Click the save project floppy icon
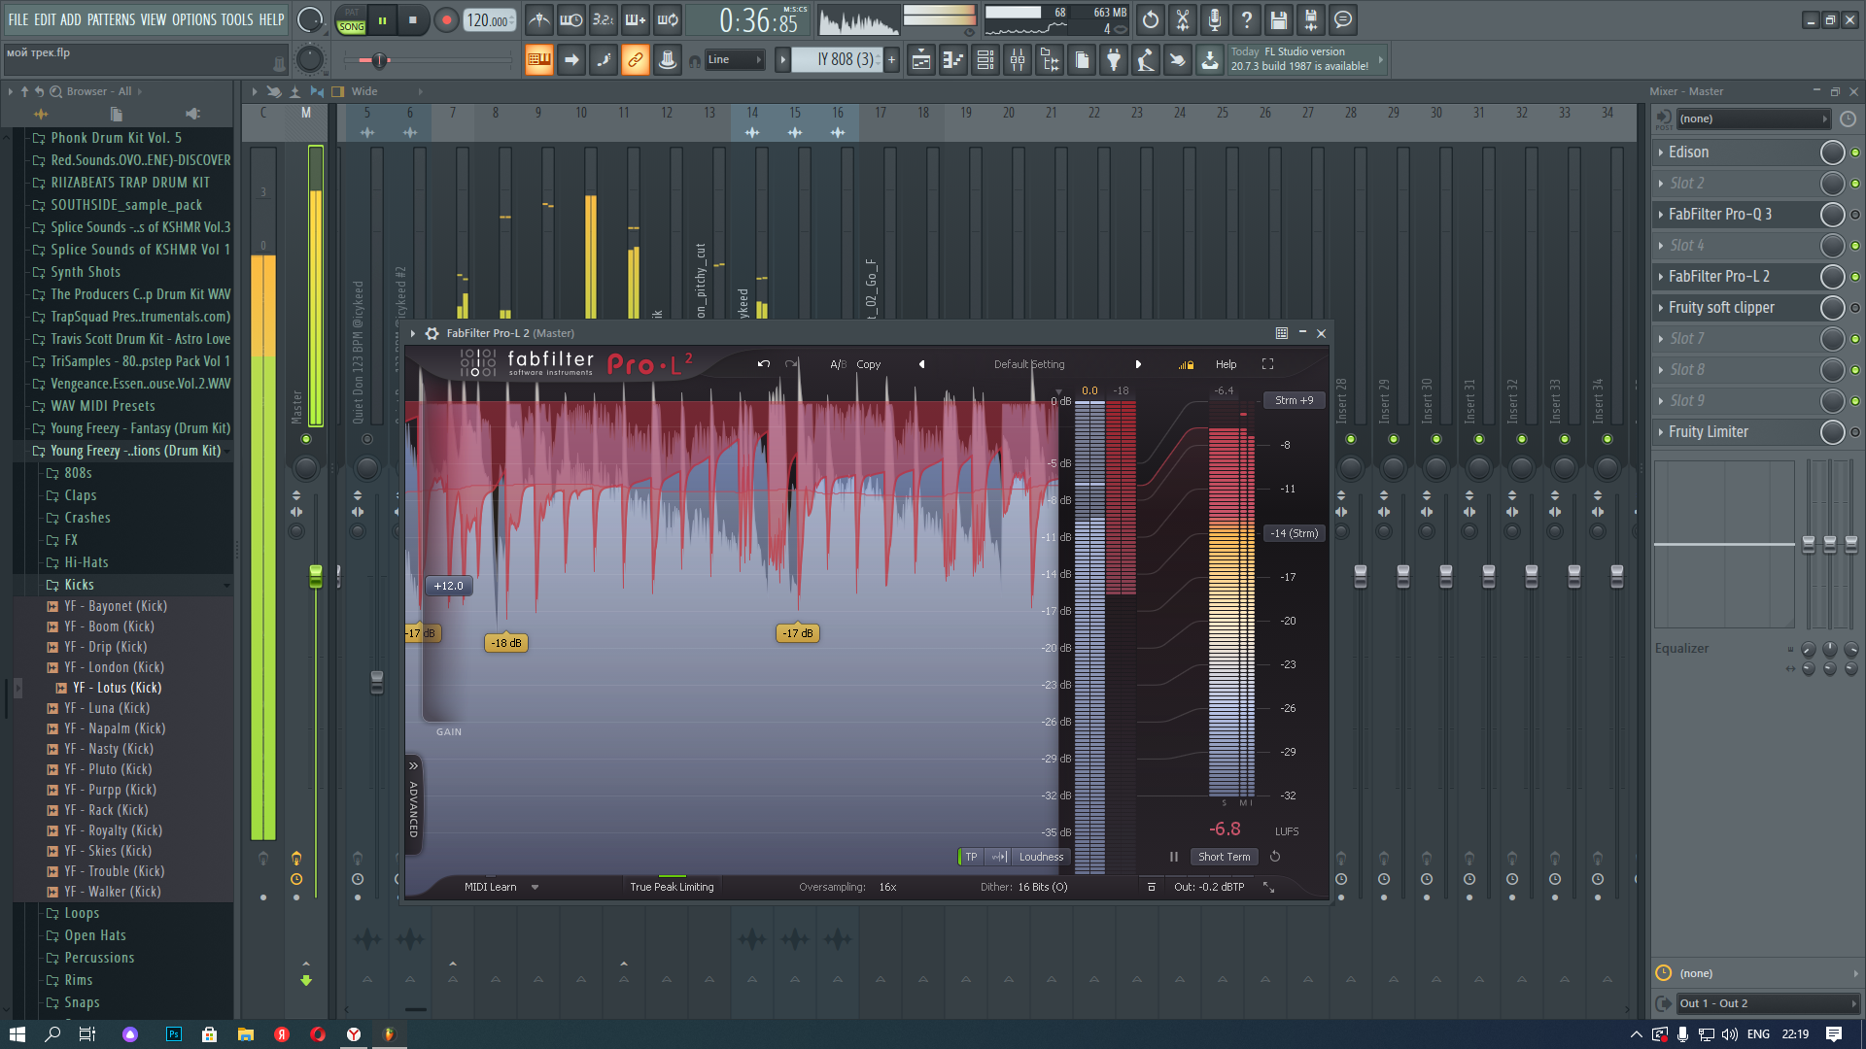 [1278, 19]
